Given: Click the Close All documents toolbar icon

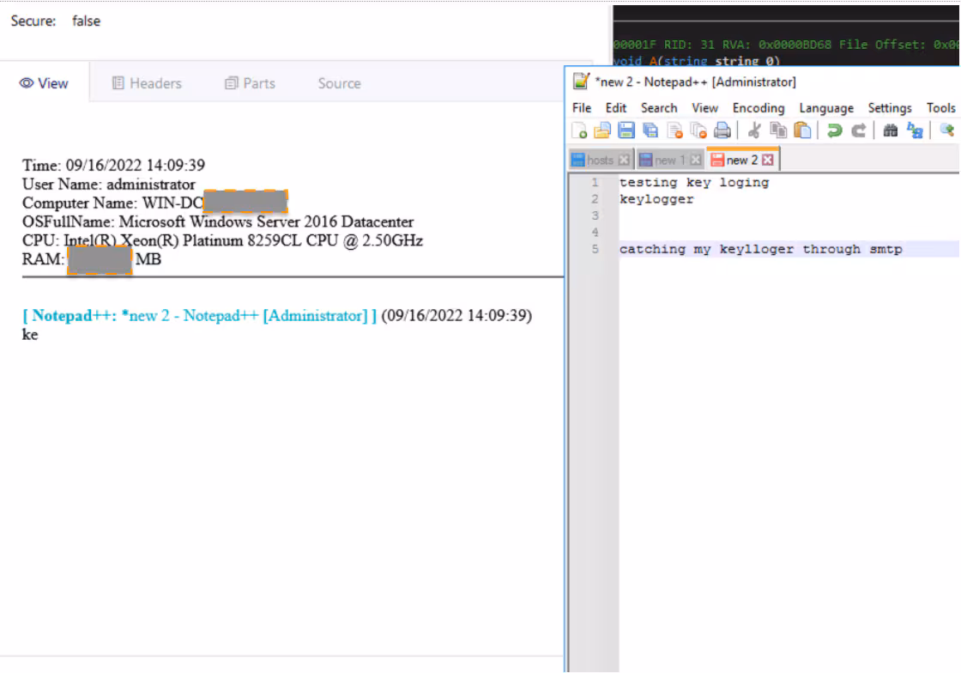Looking at the screenshot, I should [x=698, y=130].
